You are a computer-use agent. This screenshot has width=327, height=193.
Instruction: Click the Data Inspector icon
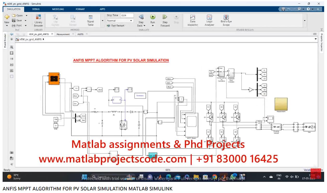click(x=193, y=20)
